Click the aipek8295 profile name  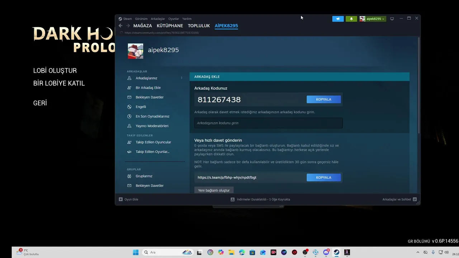coord(163,50)
